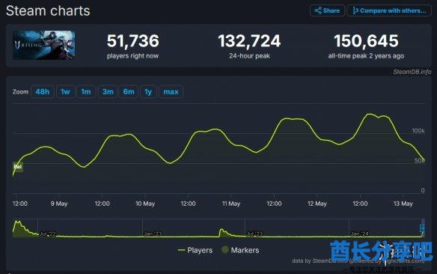Image resolution: width=437 pixels, height=274 pixels.
Task: Click the SteamDB.info credit link
Action: (412, 72)
